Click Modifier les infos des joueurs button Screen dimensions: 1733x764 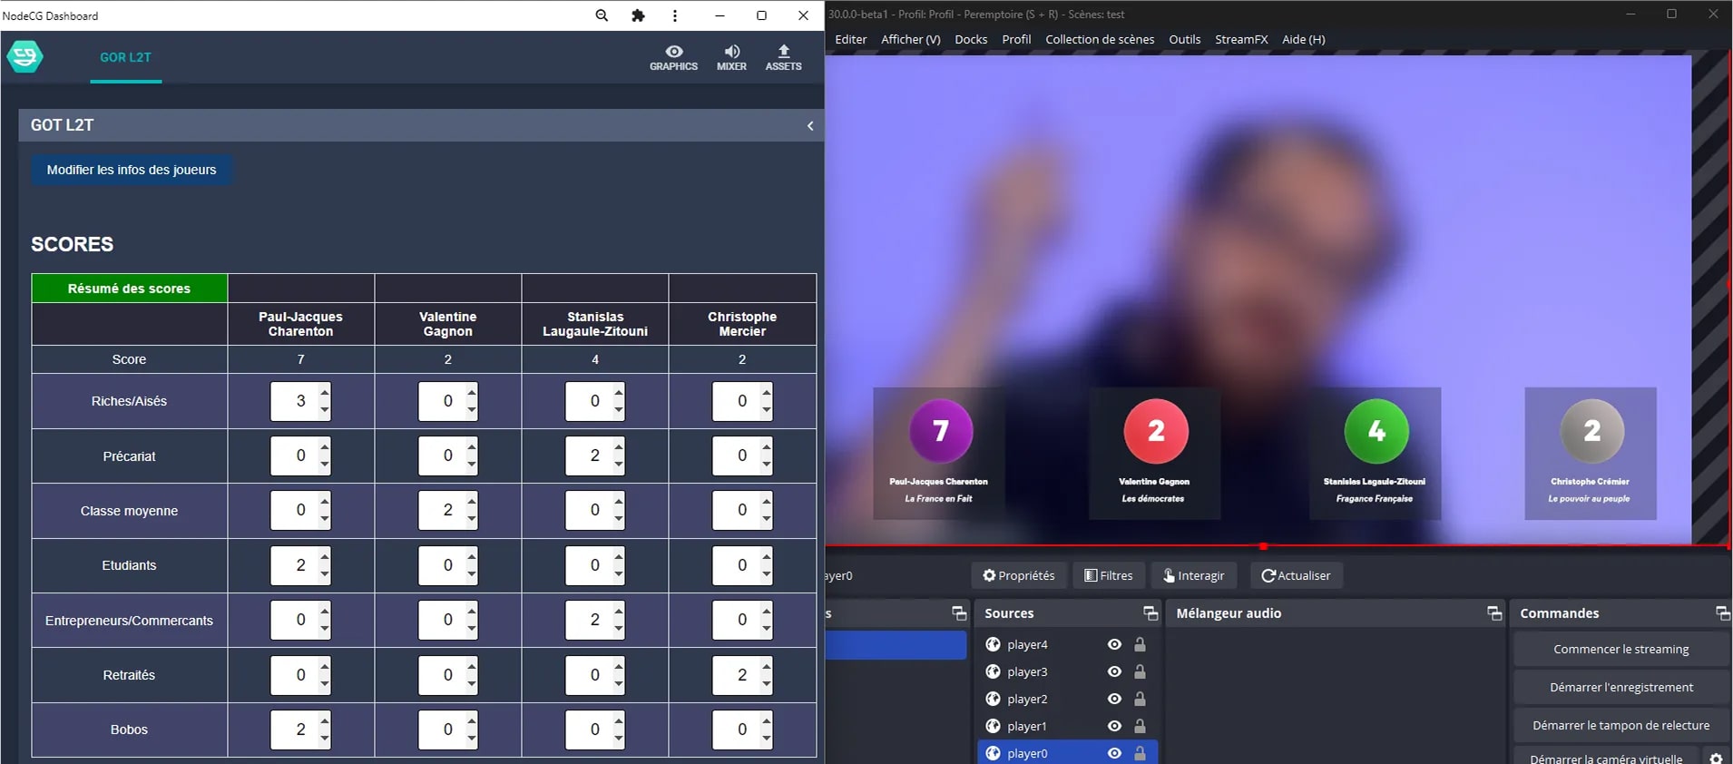pyautogui.click(x=132, y=170)
